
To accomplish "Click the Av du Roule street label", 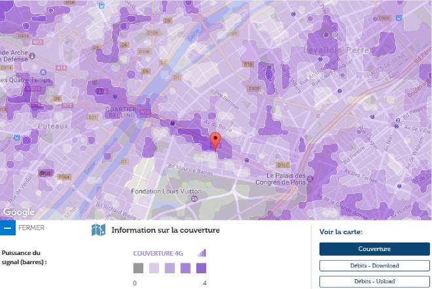I will 218,126.
